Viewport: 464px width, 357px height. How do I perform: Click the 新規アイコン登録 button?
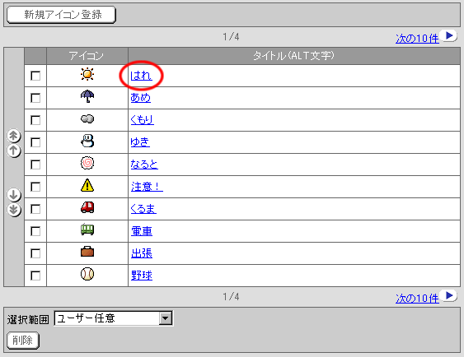(61, 15)
